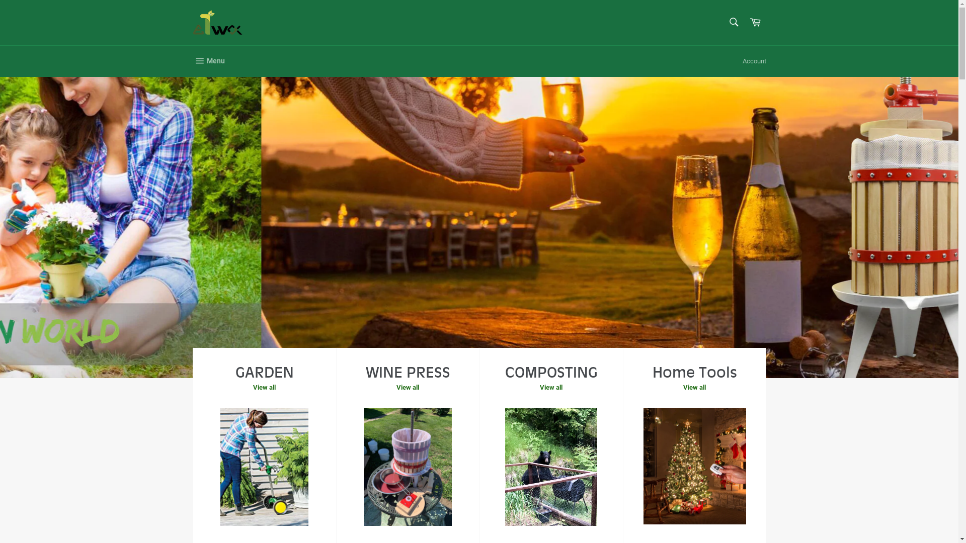The image size is (966, 543).
Task: Open the COMPOSTING collection heading
Action: click(x=551, y=373)
